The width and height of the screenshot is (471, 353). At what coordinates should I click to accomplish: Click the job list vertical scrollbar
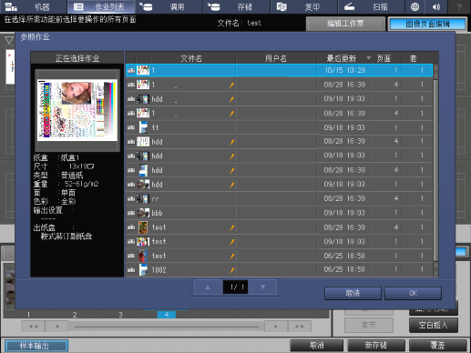point(435,170)
